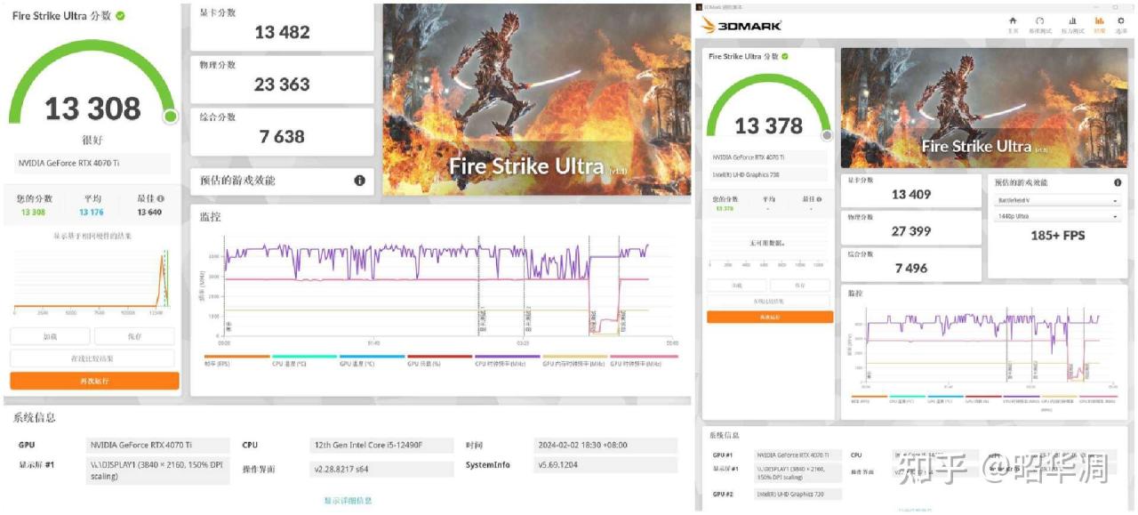Click the right window's score 13 378
This screenshot has height=515, width=1138.
click(769, 126)
